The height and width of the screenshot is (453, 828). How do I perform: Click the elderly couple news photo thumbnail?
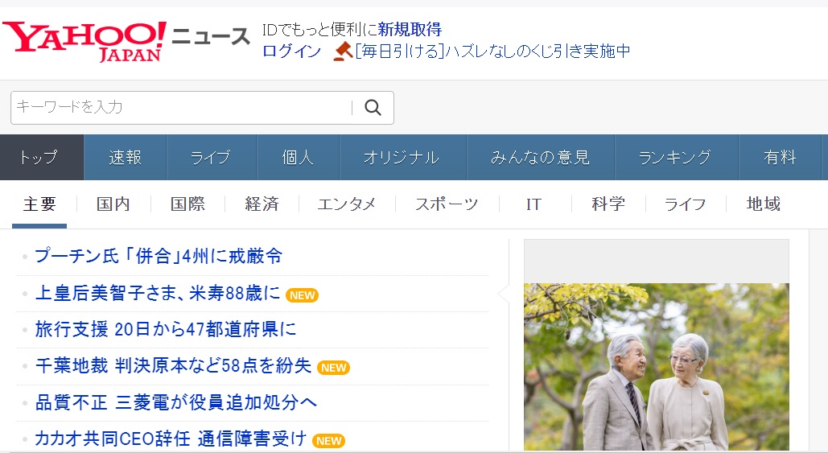pos(656,366)
